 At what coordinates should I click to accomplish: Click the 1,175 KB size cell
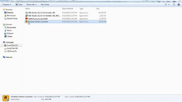point(102,19)
